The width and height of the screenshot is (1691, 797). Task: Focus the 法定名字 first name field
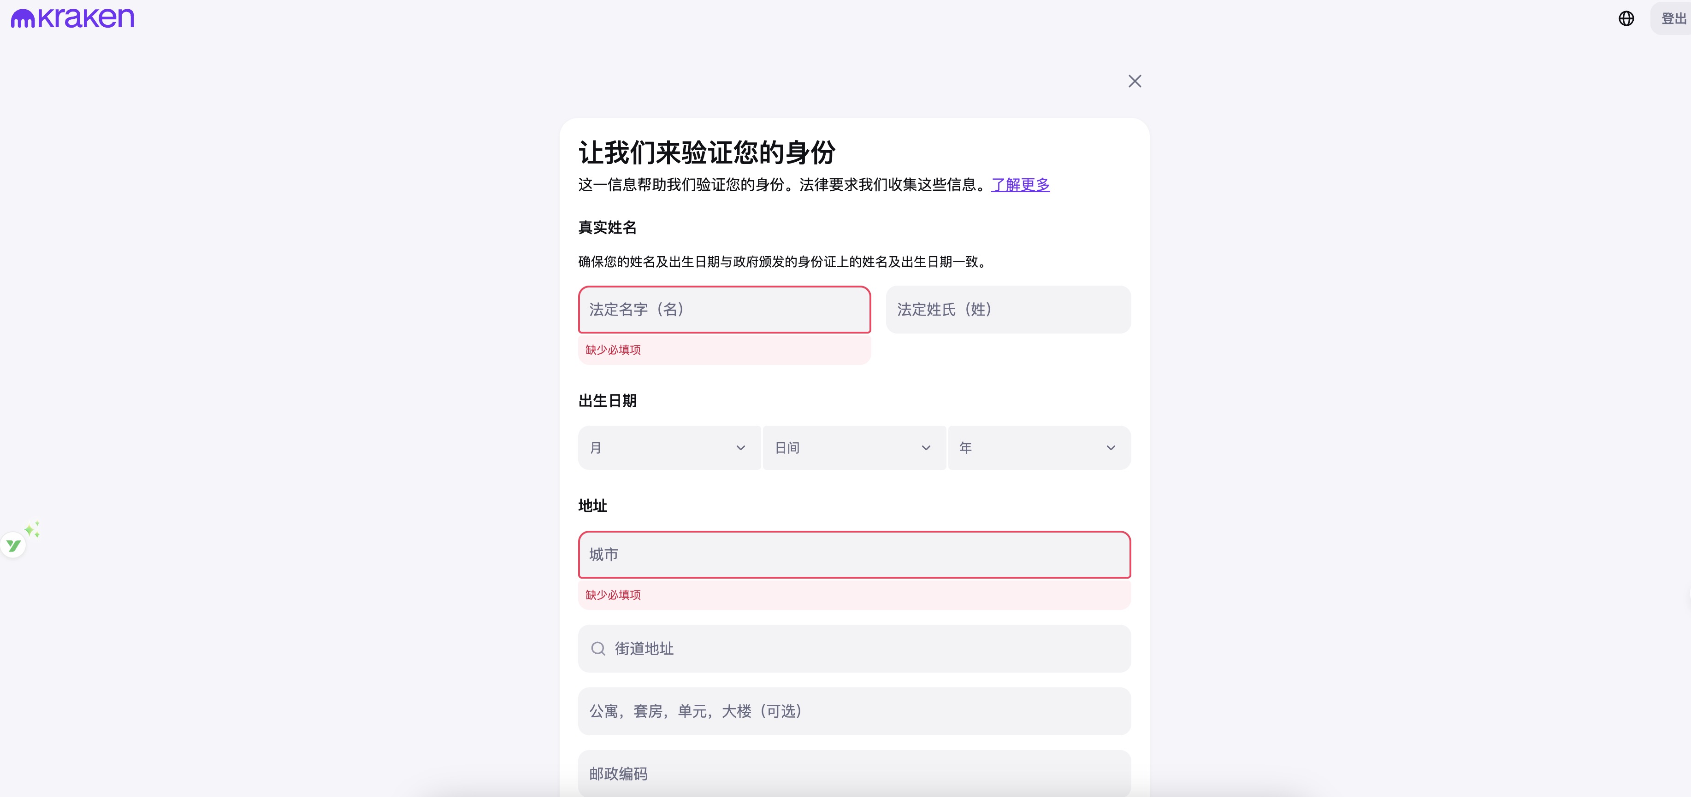[x=724, y=310]
